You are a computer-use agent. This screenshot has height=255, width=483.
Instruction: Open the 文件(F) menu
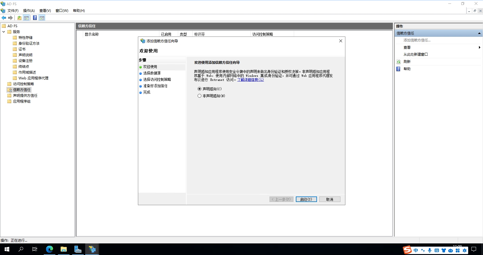pos(13,11)
